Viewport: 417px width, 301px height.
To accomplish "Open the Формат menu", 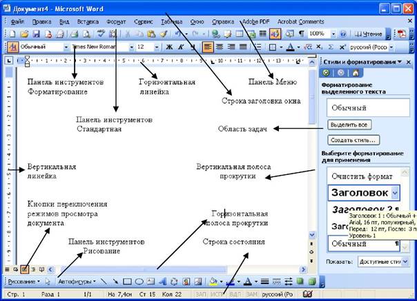I will click(116, 21).
